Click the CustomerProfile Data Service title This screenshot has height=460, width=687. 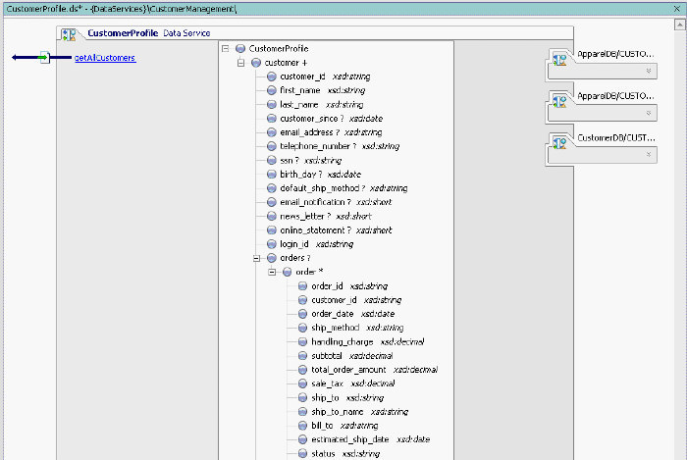149,33
